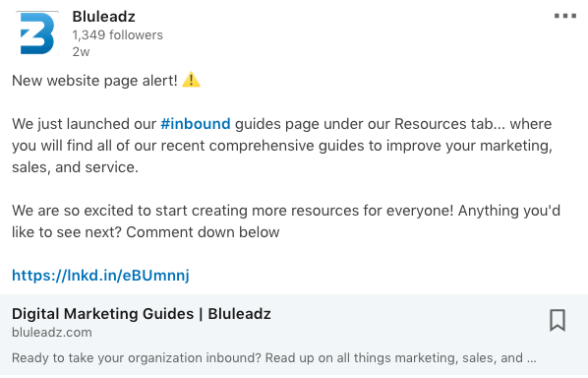Click the gray link preview card background
Viewport: 588px width, 378px height.
294,335
